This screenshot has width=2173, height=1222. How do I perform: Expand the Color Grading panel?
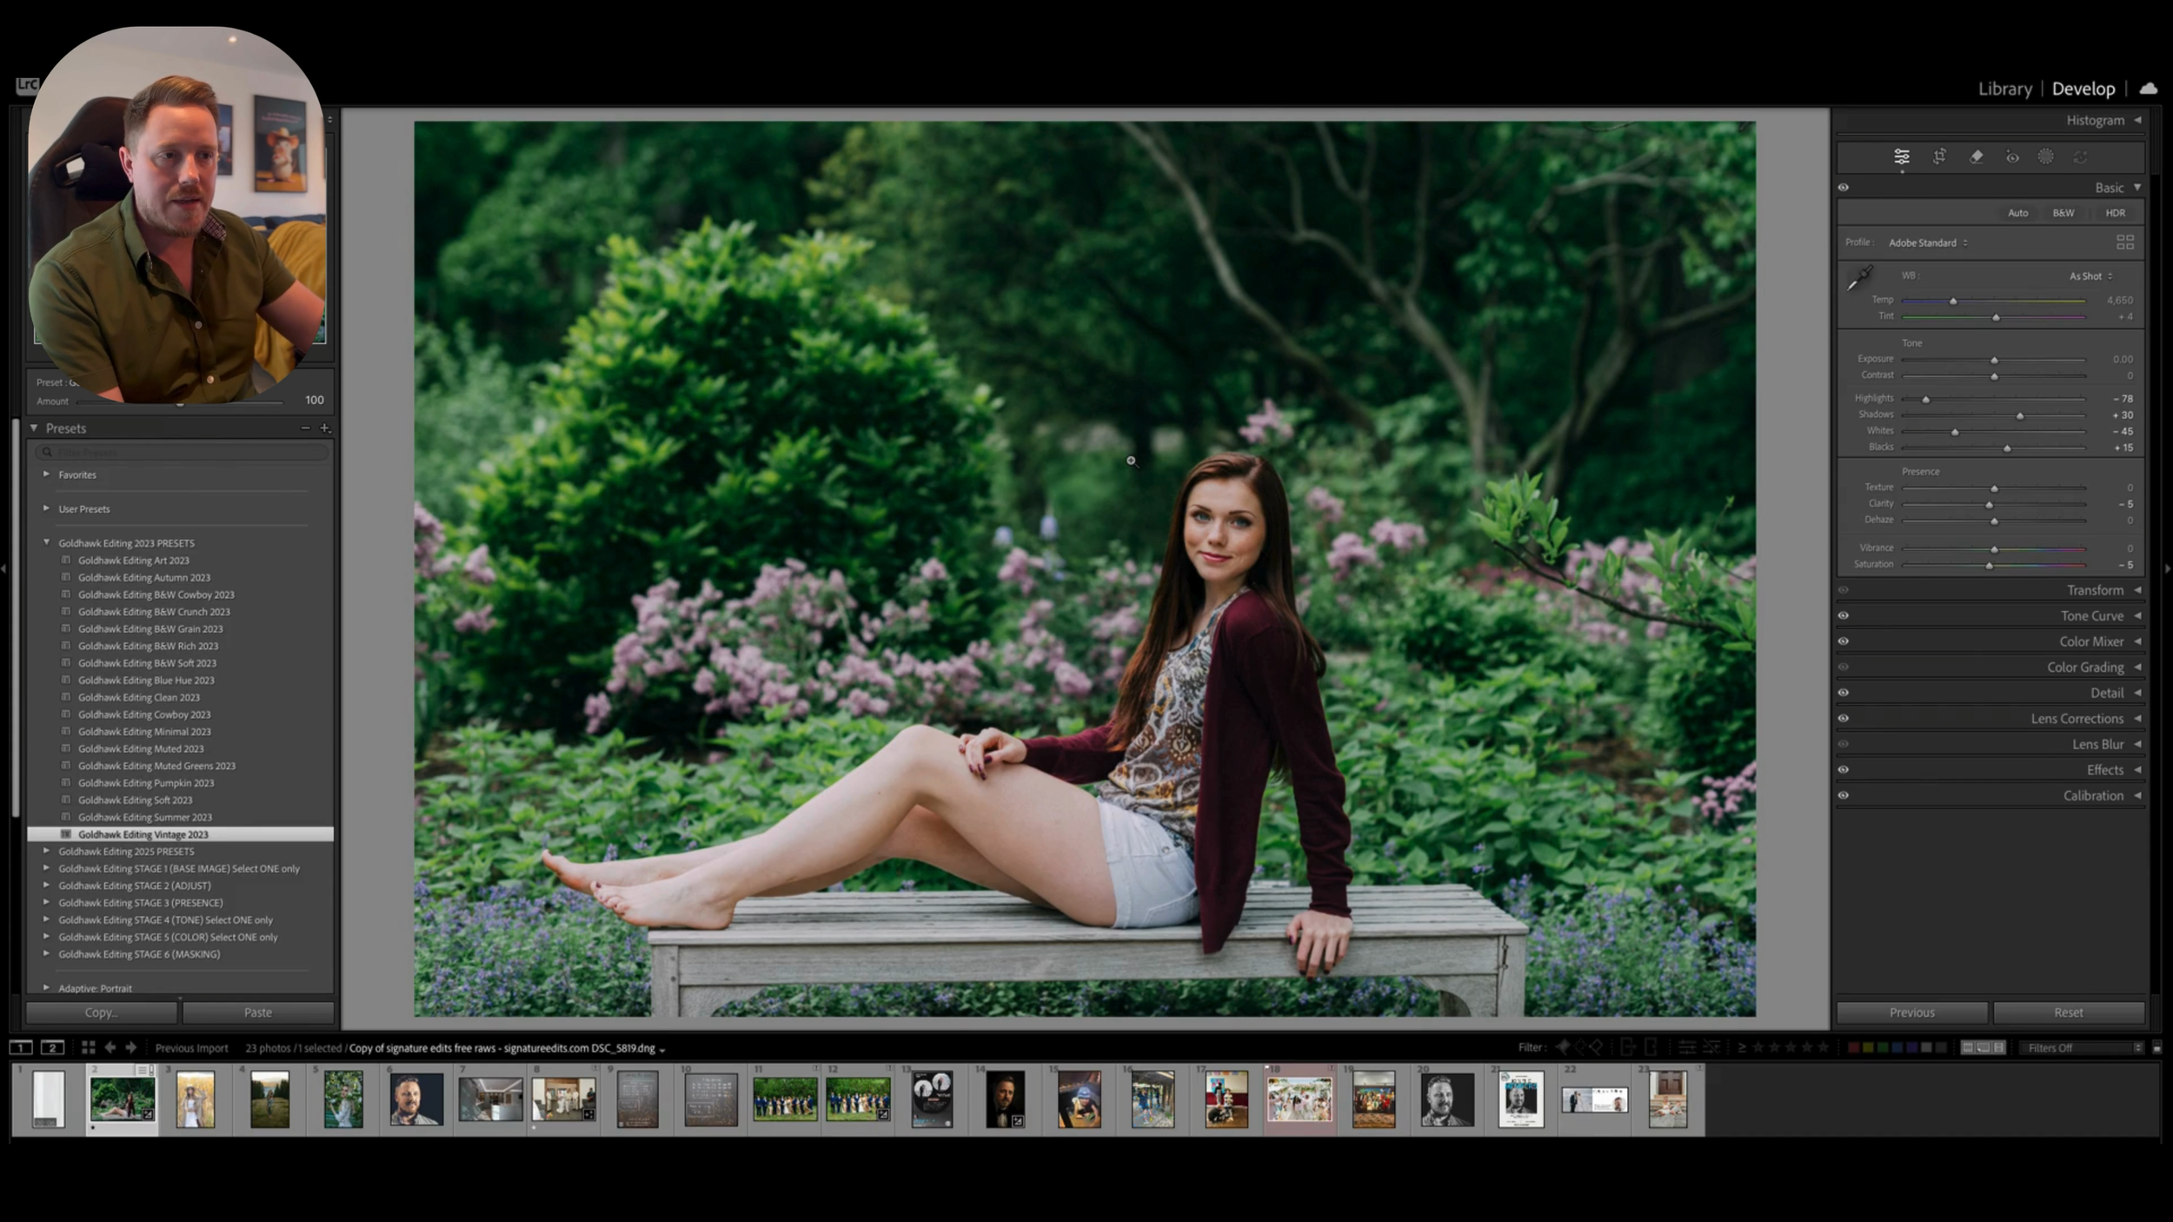click(2084, 667)
